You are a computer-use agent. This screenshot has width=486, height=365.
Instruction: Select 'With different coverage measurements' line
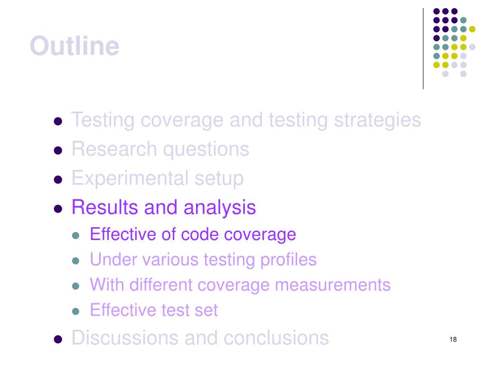(x=240, y=285)
